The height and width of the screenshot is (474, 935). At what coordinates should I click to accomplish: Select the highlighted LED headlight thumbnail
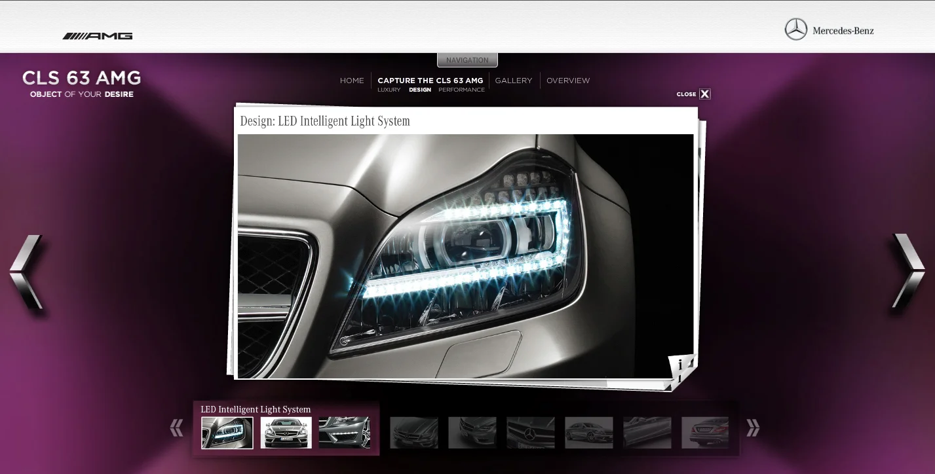227,433
